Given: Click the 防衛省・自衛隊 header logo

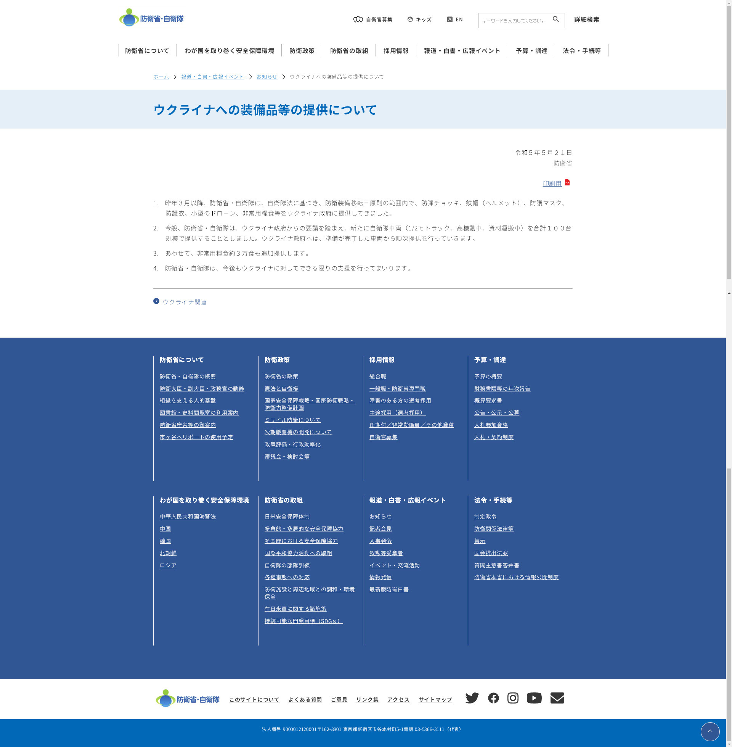Looking at the screenshot, I should [x=151, y=18].
